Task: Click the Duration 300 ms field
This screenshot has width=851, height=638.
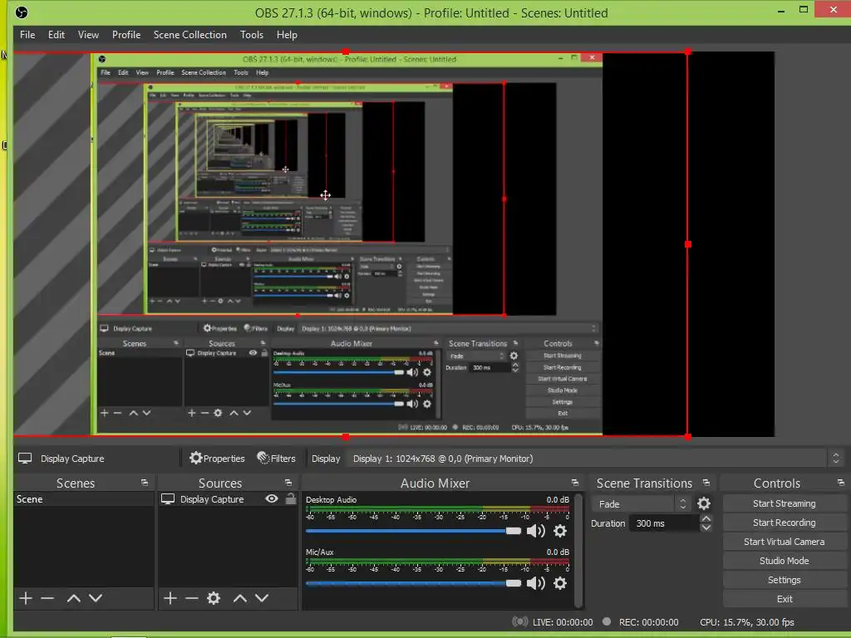Action: click(x=665, y=523)
